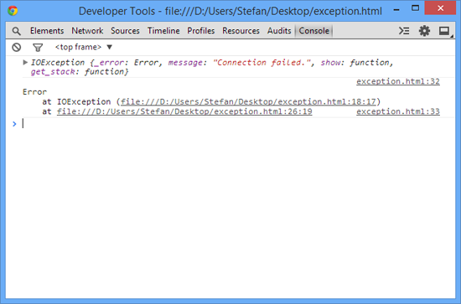Screen dimensions: 461x304
Task: Focus the console command prompt input
Action: [x=238, y=124]
